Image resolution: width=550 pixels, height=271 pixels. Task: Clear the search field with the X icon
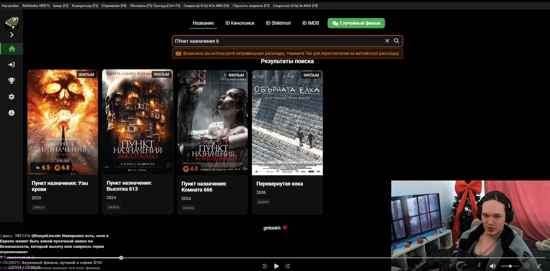387,41
